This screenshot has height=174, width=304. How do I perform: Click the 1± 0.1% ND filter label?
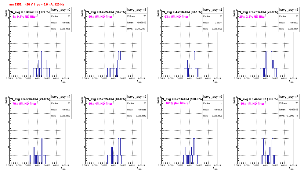(25, 17)
